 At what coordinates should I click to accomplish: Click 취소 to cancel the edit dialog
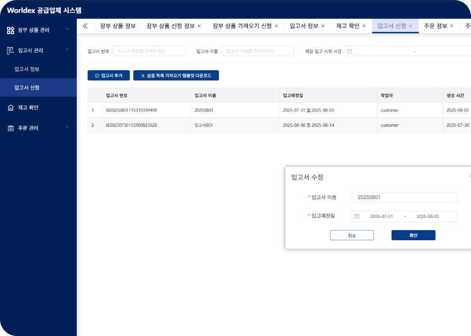pyautogui.click(x=352, y=235)
